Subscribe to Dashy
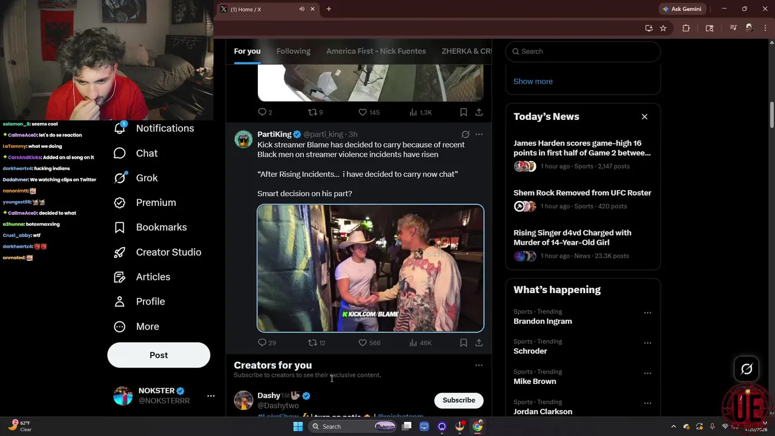775x436 pixels. pyautogui.click(x=459, y=400)
